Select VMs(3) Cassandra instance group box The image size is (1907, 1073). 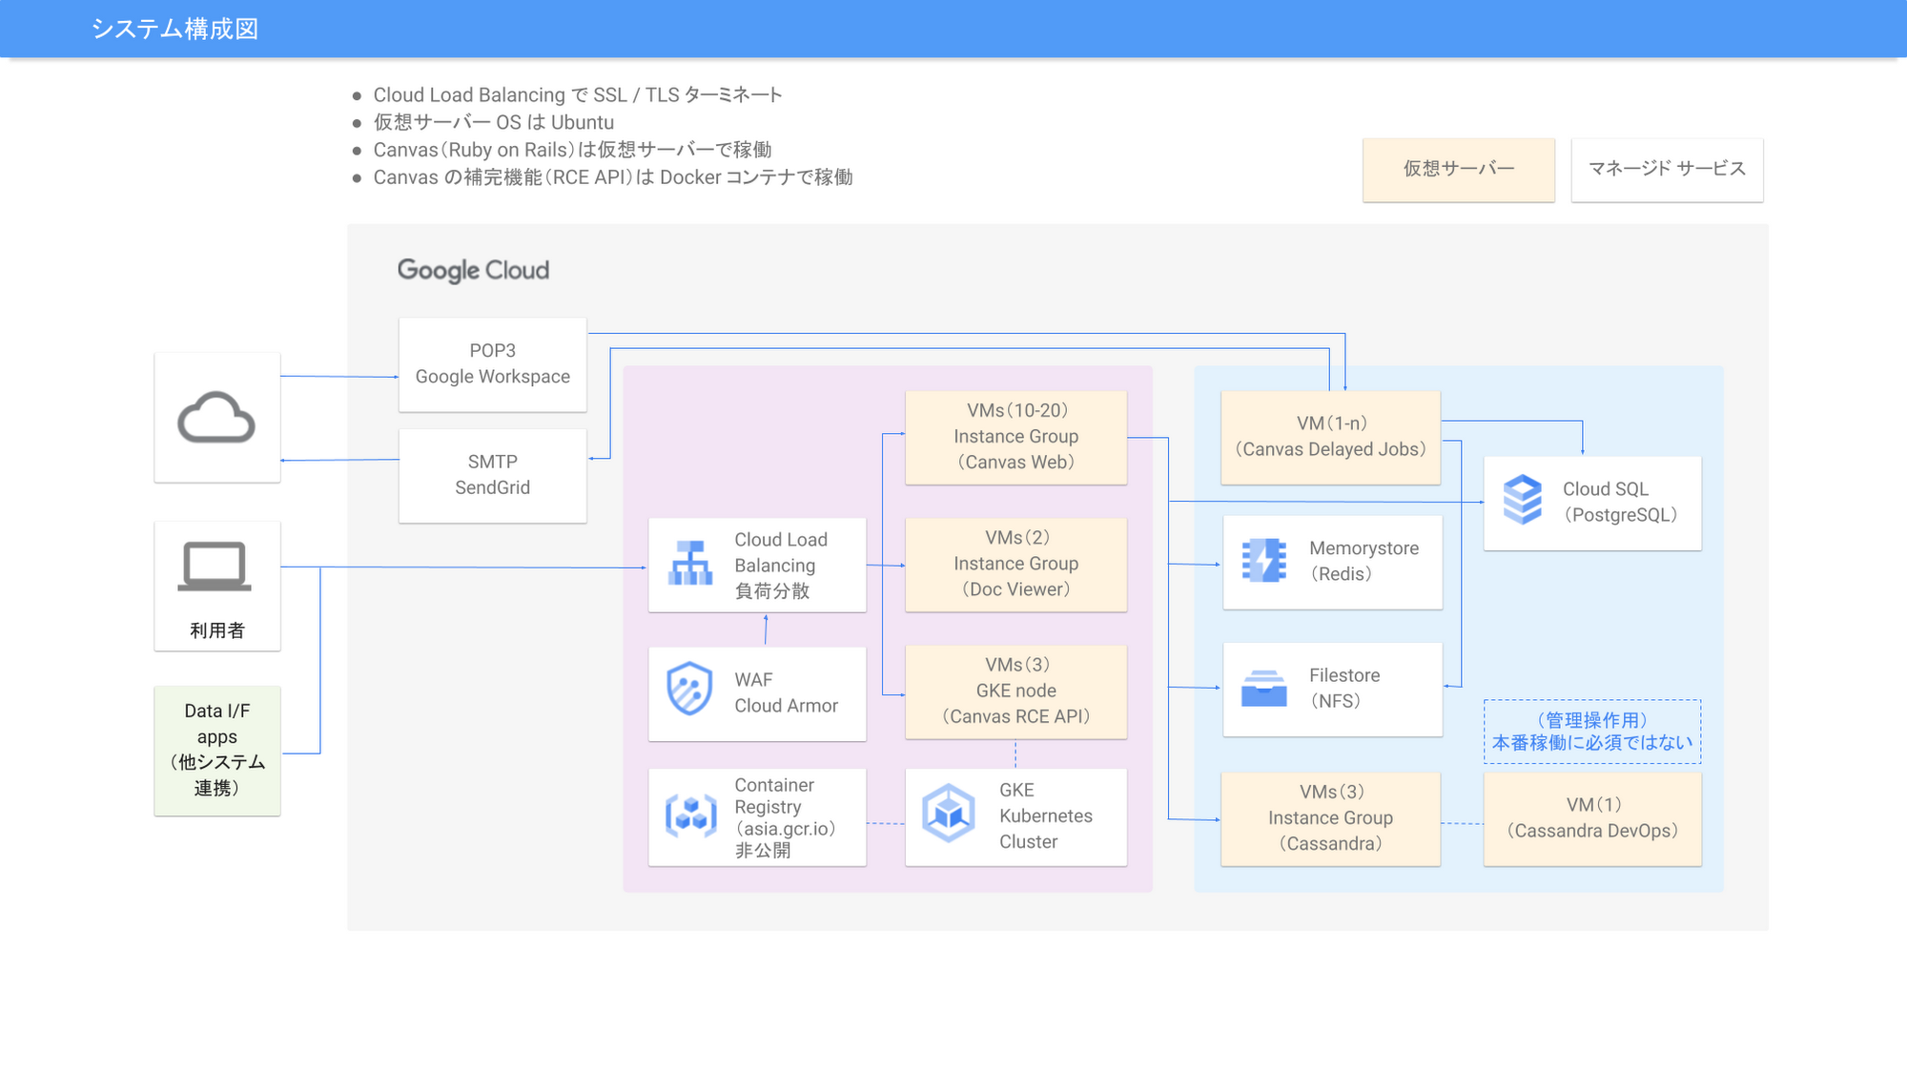[x=1331, y=818]
